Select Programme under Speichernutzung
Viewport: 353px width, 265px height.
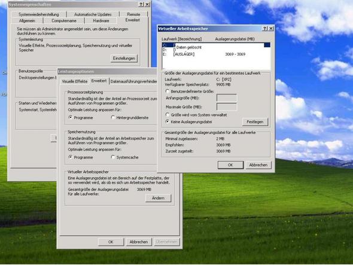(x=81, y=157)
